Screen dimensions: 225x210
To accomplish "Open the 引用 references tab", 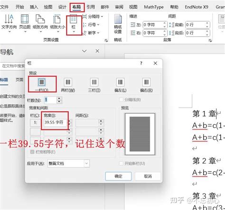I will pyautogui.click(x=91, y=7).
